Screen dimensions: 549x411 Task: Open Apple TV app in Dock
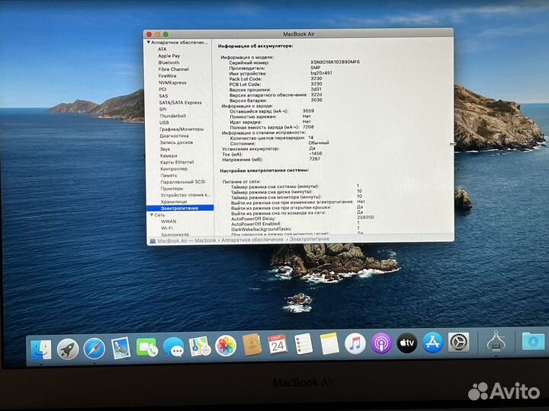[406, 342]
